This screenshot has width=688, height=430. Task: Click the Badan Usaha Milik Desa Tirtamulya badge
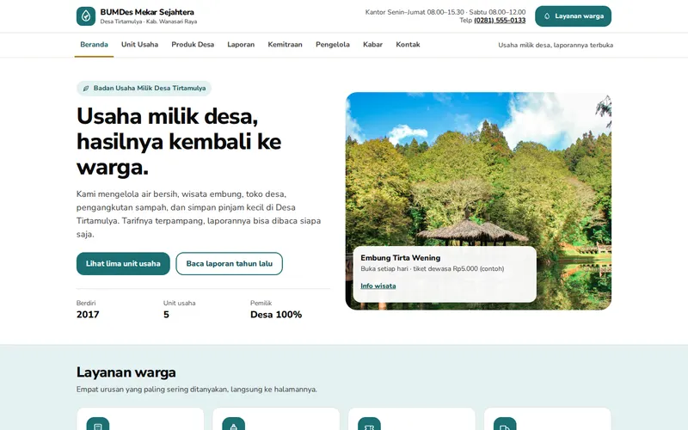[x=144, y=89]
